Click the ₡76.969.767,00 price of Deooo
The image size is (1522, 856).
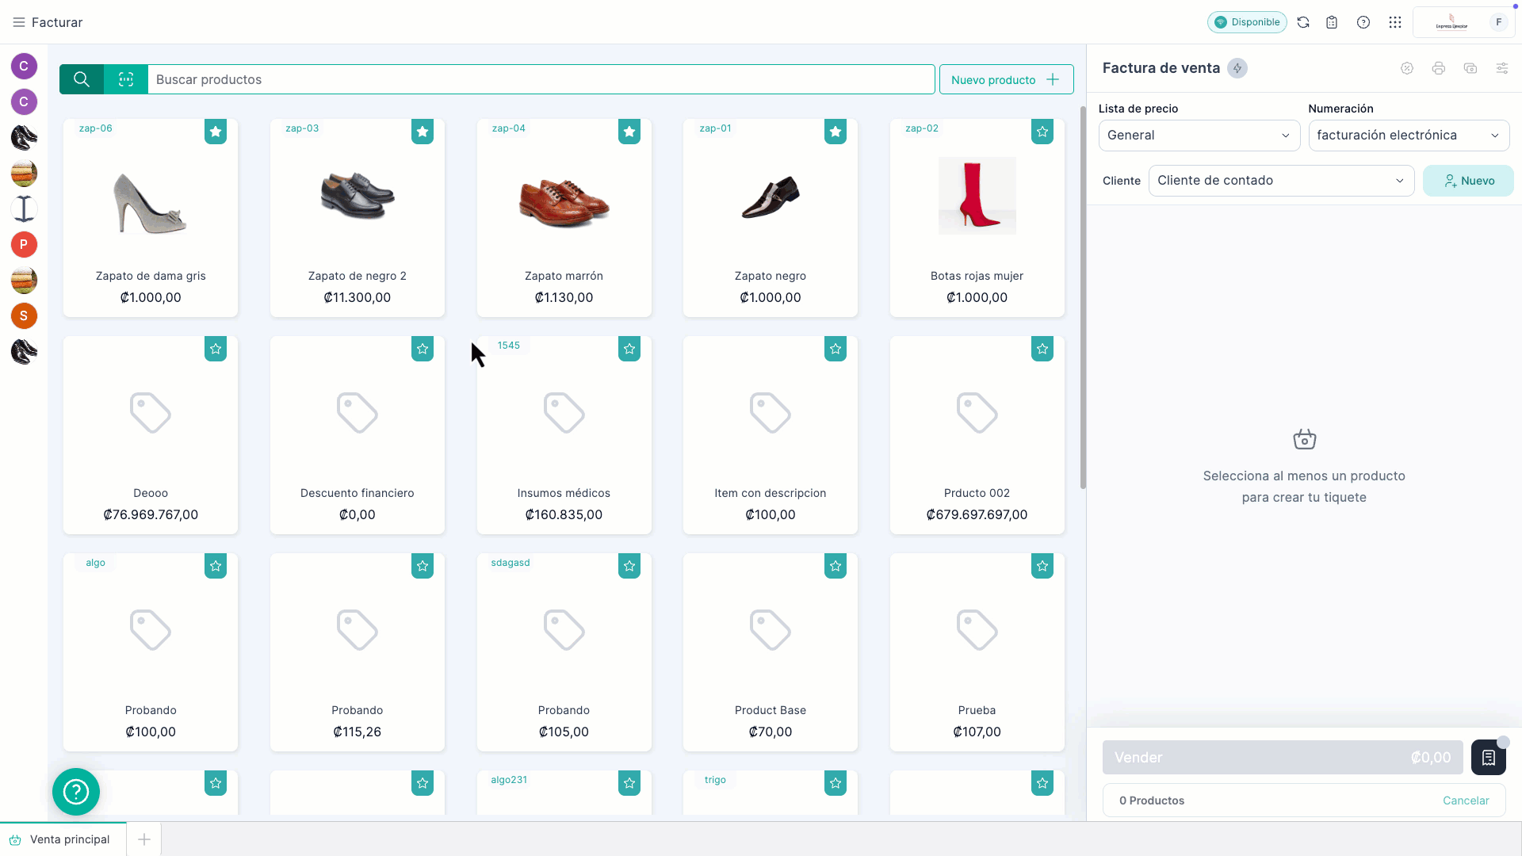[x=151, y=514]
